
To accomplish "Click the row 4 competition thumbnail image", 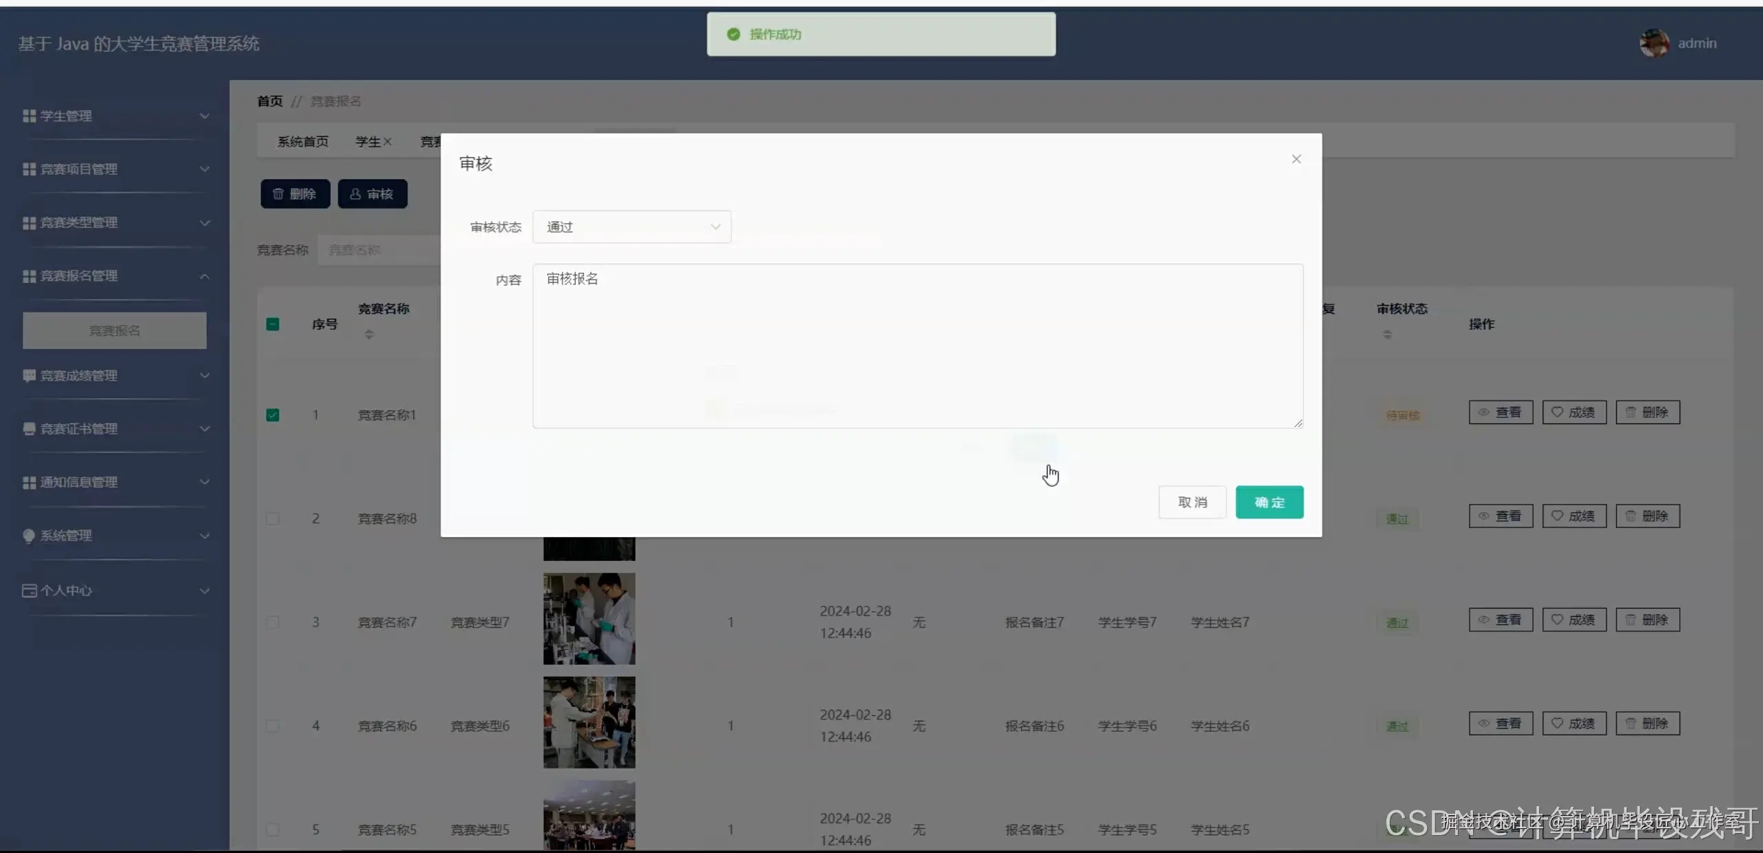I will (x=589, y=722).
